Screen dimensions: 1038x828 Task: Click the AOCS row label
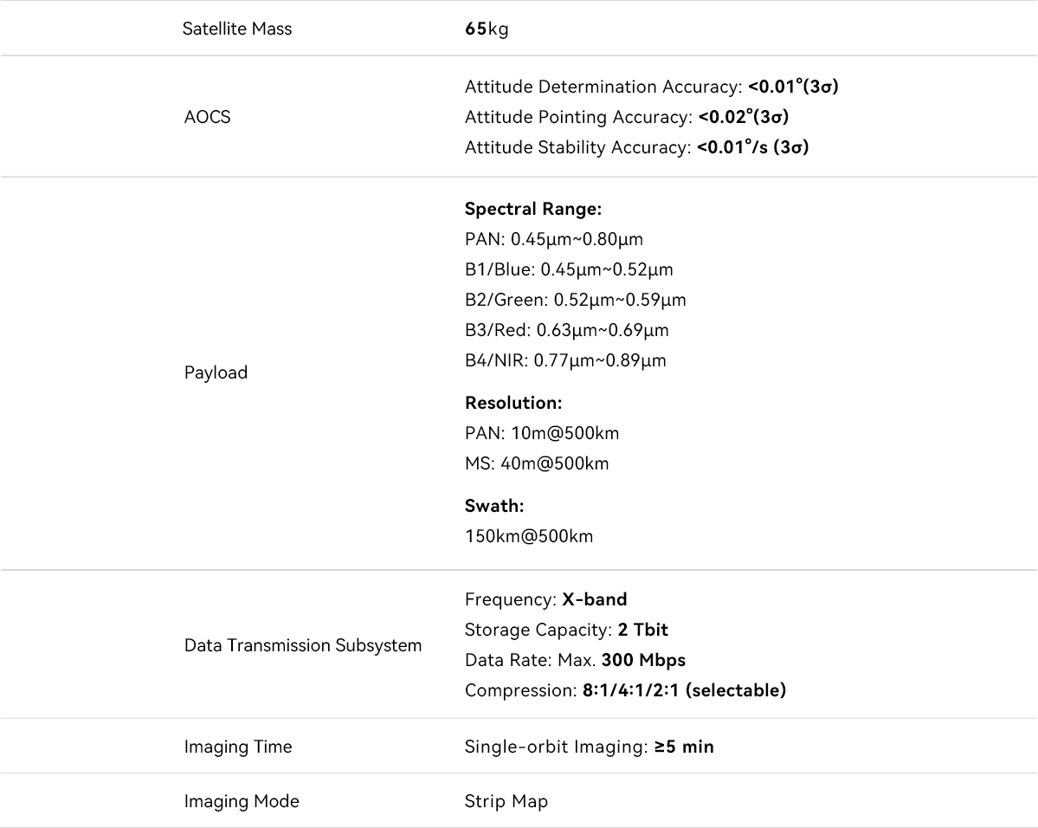208,117
